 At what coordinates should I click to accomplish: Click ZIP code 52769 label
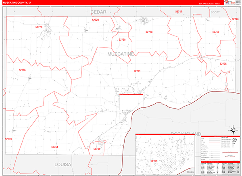(x=216, y=32)
